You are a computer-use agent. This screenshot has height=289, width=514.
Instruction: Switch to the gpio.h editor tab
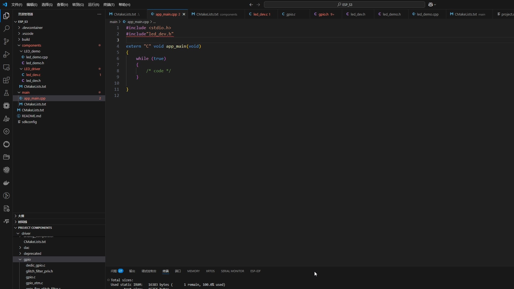tap(323, 14)
